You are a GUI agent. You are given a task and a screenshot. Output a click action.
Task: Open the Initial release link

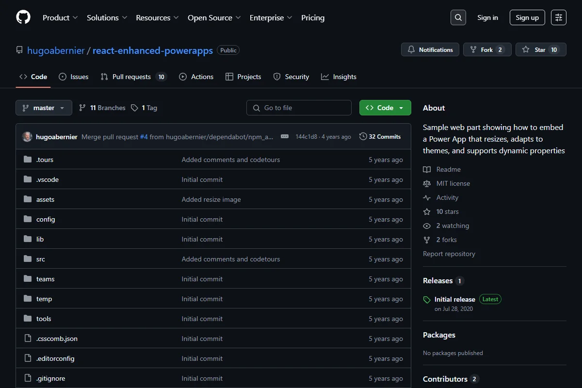point(454,299)
